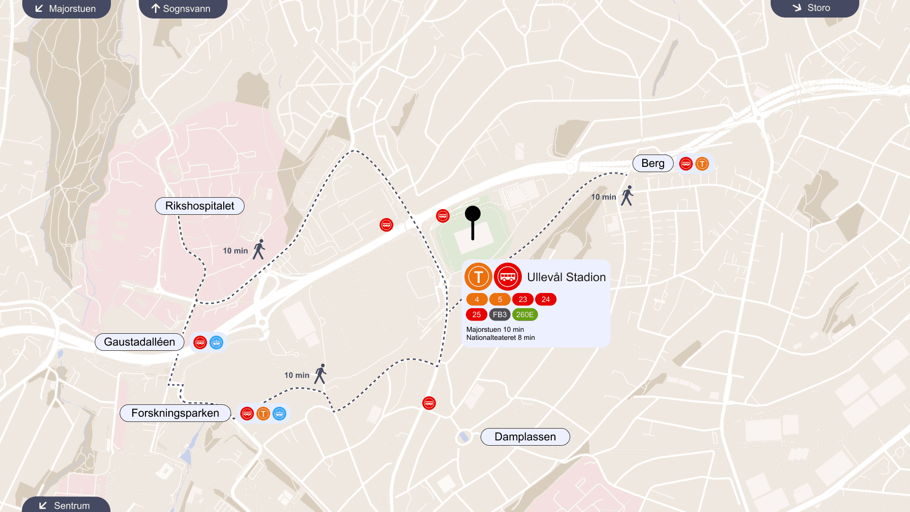Go toward Storo using the arrow button
The image size is (910, 512).
tap(815, 8)
